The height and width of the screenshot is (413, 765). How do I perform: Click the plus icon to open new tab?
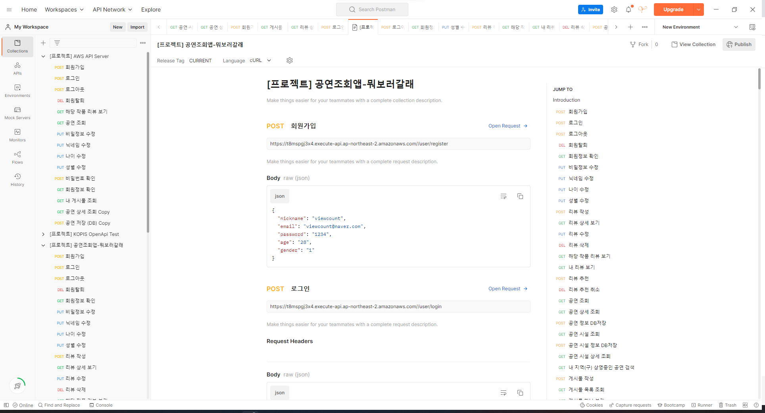point(630,27)
